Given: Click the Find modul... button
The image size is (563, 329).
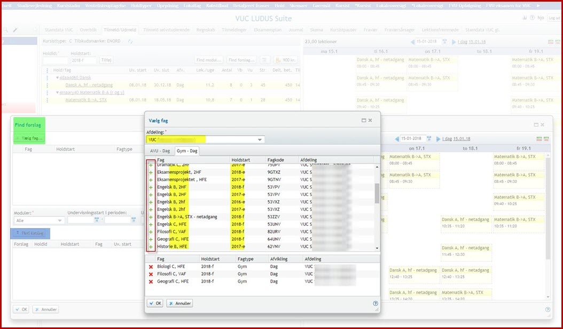Looking at the screenshot, I should coord(209,60).
